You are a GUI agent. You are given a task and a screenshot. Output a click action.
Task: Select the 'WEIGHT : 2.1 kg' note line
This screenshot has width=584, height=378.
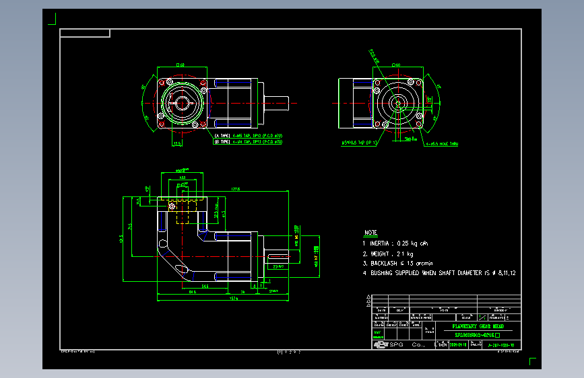[x=388, y=254]
